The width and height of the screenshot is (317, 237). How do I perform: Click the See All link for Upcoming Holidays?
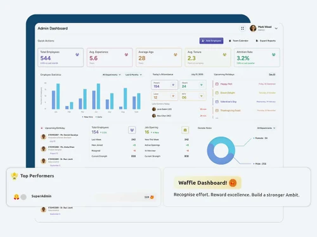pyautogui.click(x=272, y=75)
